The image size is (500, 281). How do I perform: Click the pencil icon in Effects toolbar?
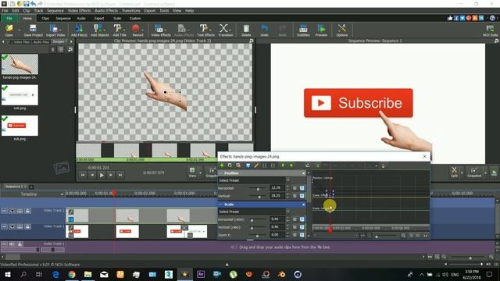click(x=256, y=165)
